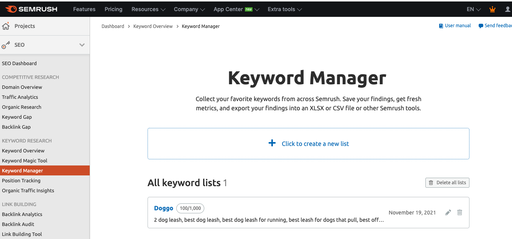Open the Doggo keyword list
512x239 pixels.
point(164,208)
